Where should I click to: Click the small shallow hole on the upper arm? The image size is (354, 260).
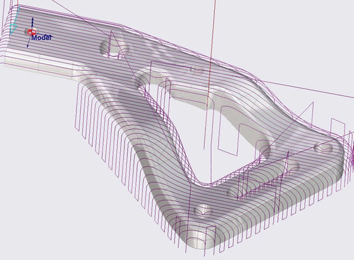(197, 70)
